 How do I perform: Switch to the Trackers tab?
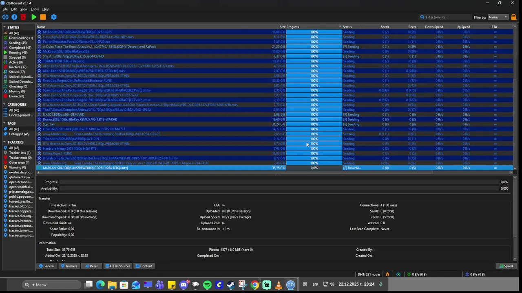[69, 266]
